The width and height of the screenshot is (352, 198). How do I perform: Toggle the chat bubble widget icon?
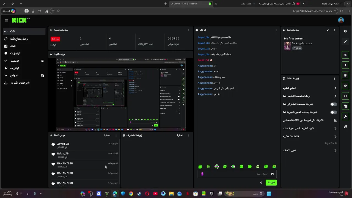345,86
